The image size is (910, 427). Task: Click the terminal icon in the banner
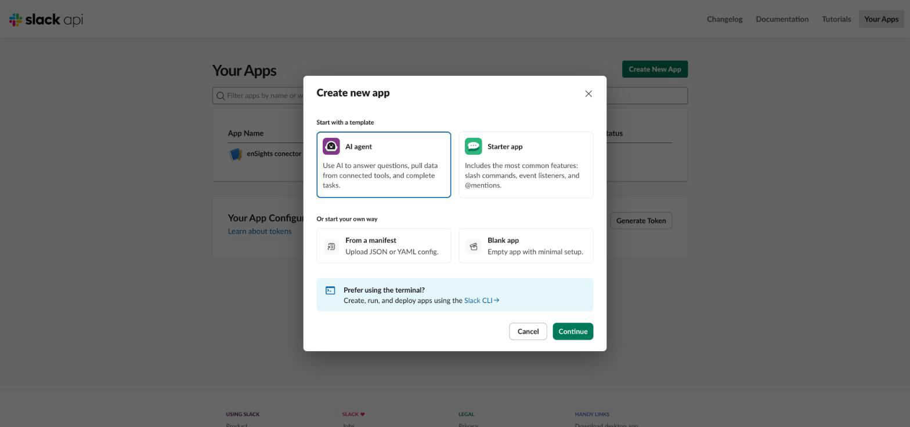point(330,290)
